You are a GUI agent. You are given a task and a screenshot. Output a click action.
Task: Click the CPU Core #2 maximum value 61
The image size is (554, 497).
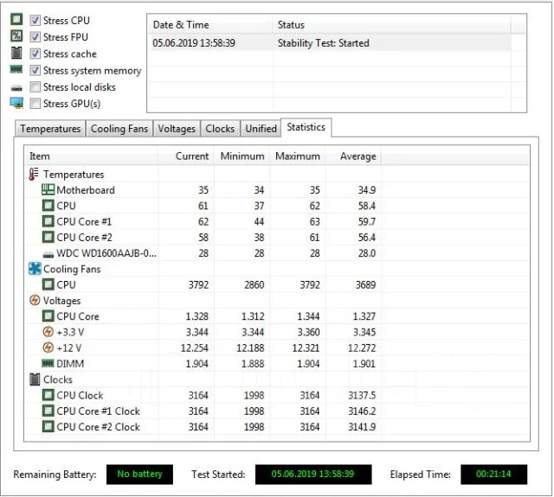[x=314, y=238]
